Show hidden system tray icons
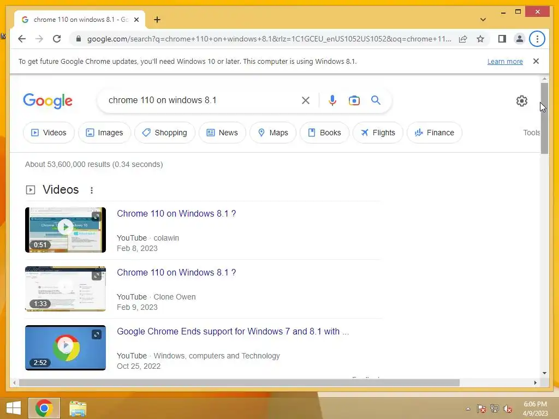Screen dimensions: 559x419 (x=468, y=409)
